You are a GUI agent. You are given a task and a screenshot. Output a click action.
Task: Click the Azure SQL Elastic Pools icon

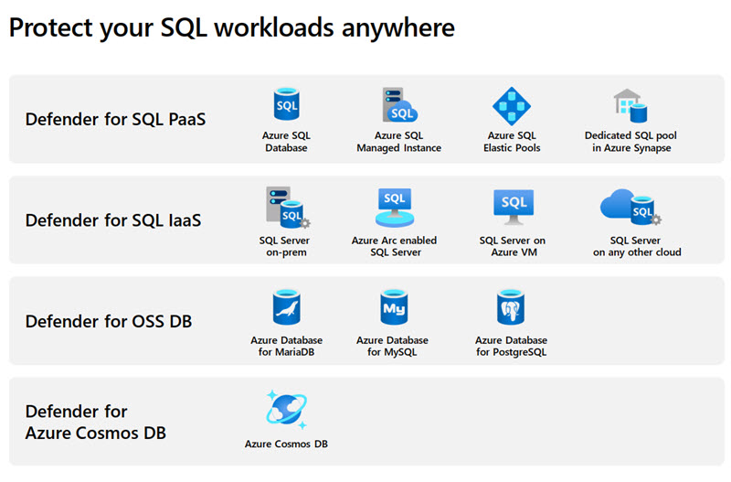click(512, 106)
